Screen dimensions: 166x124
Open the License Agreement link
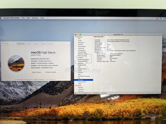tap(50, 79)
